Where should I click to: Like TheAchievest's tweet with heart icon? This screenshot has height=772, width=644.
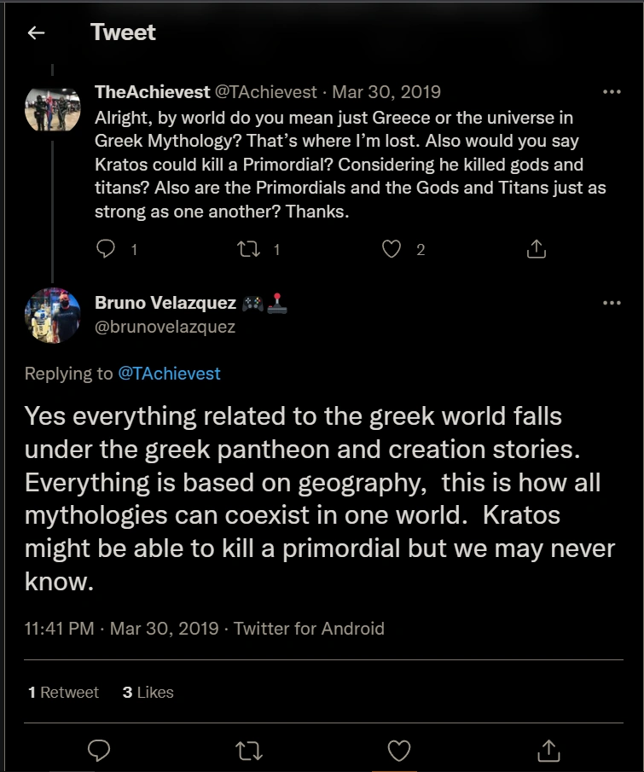[x=392, y=249]
